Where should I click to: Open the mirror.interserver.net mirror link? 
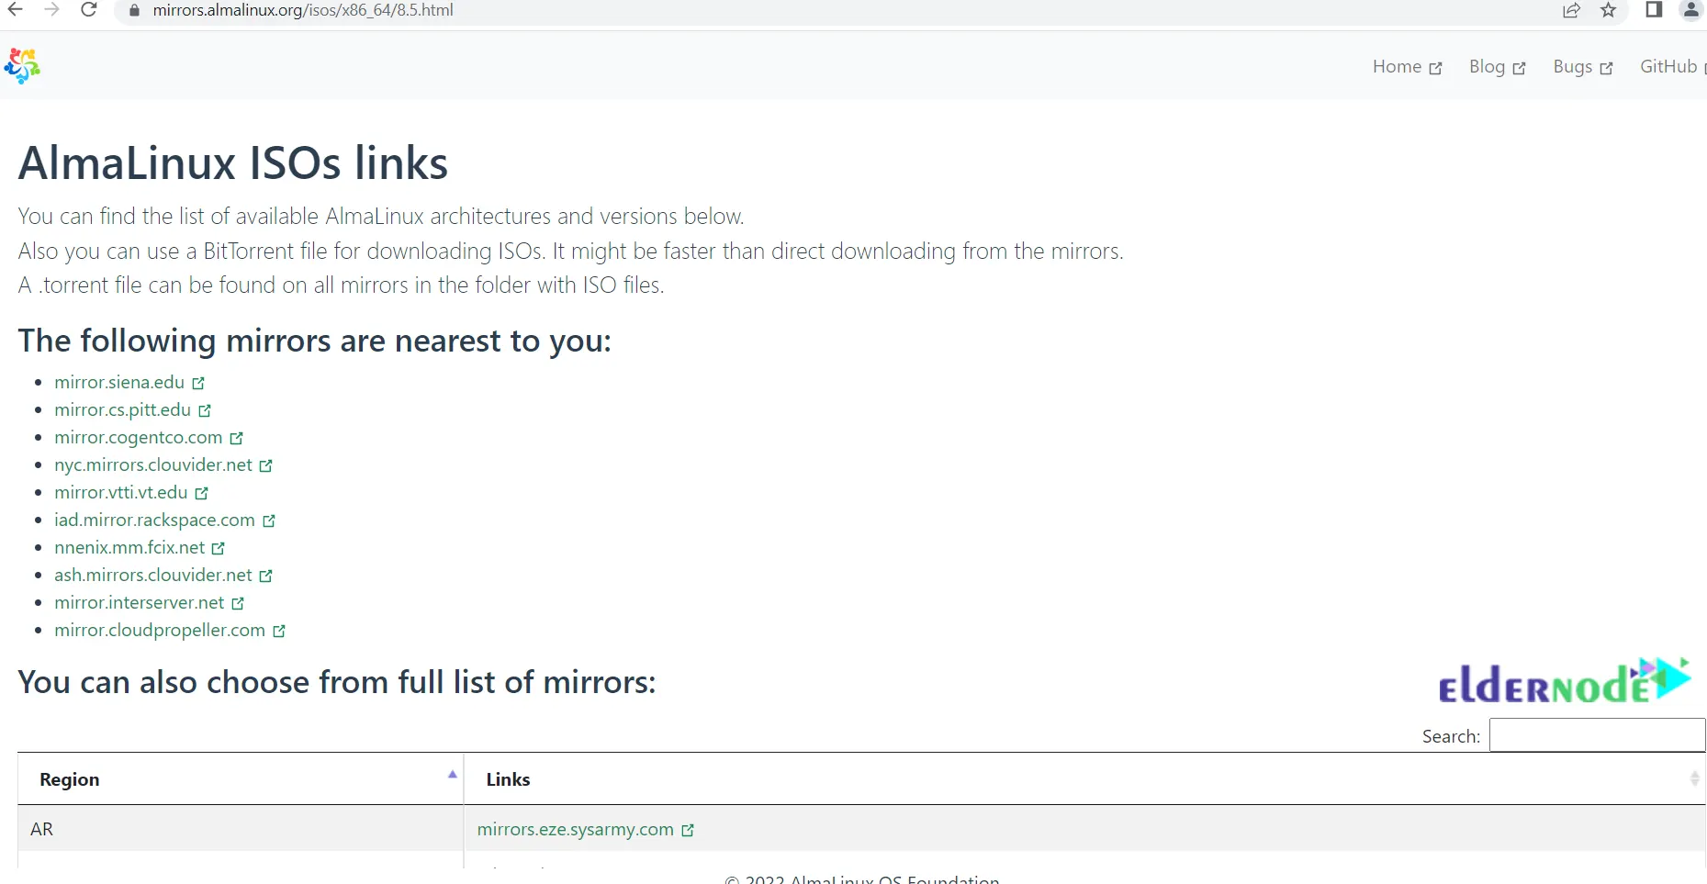pyautogui.click(x=140, y=602)
